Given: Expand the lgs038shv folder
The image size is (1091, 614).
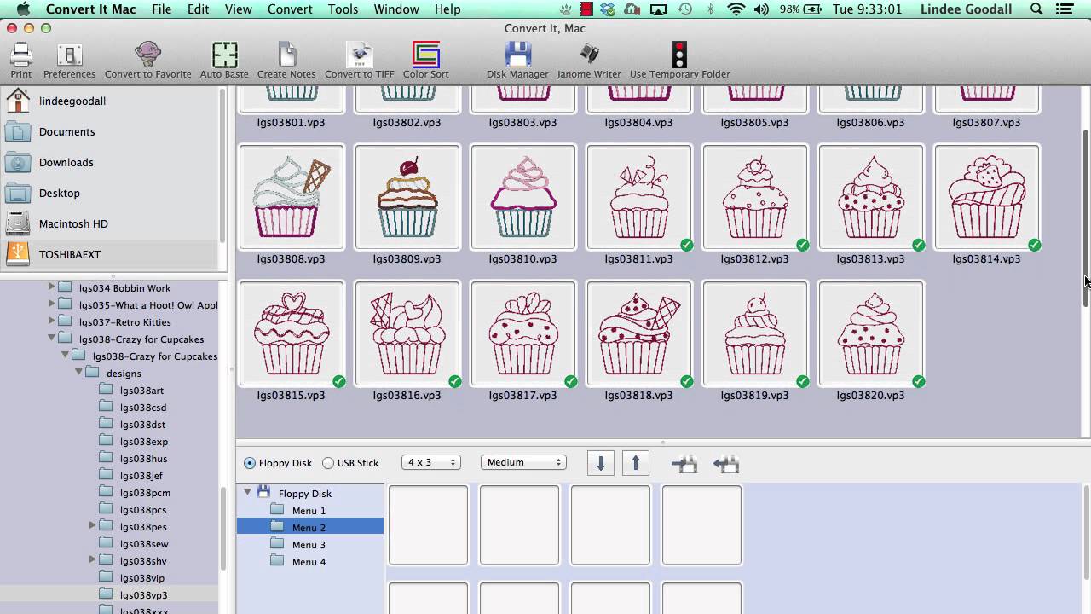Looking at the screenshot, I should click(92, 560).
